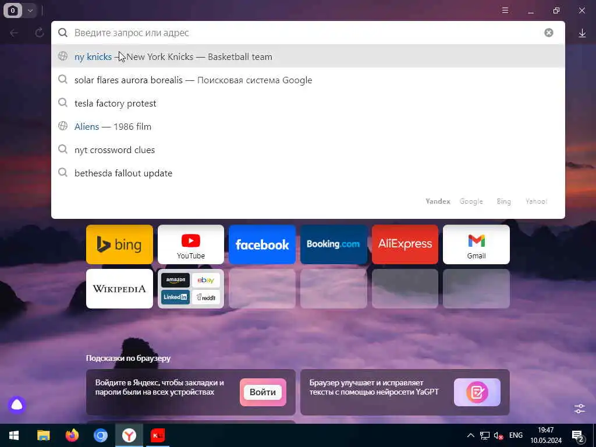596x447 pixels.
Task: Open the notification center icon
Action: [578, 436]
